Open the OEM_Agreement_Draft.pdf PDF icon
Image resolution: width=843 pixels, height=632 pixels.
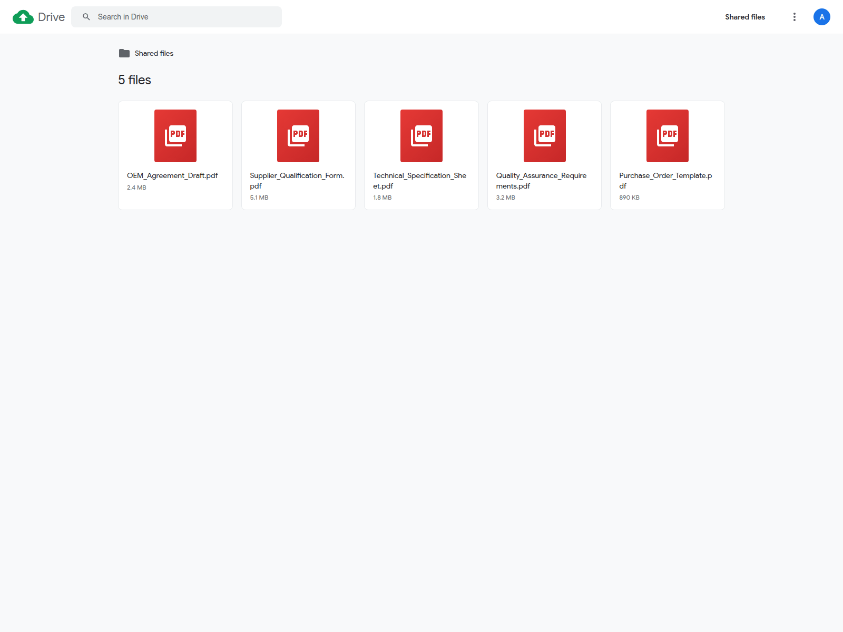click(175, 136)
